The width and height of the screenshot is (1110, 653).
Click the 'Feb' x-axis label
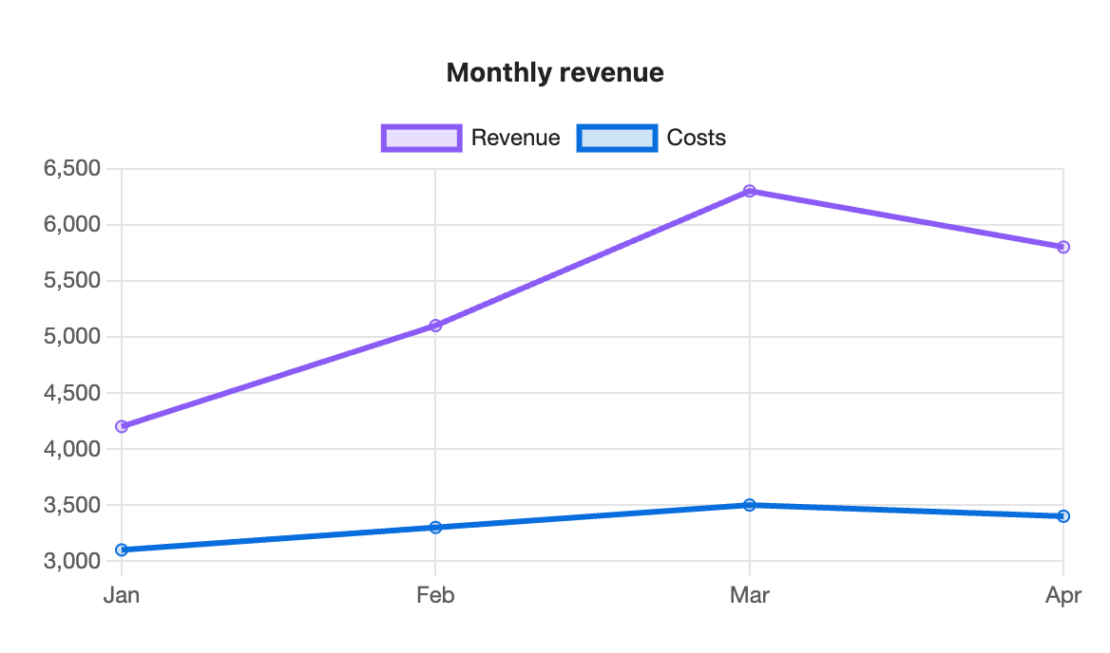[435, 595]
